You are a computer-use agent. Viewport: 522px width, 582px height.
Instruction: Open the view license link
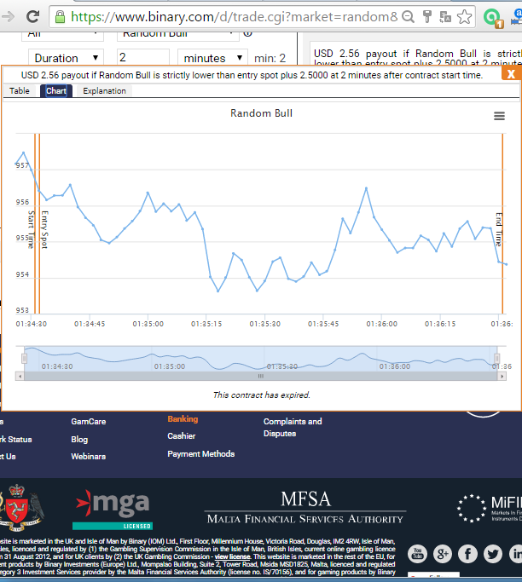point(232,556)
